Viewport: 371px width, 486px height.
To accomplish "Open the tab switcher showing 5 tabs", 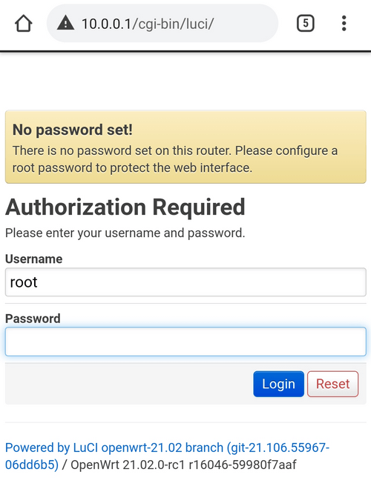I will 306,23.
